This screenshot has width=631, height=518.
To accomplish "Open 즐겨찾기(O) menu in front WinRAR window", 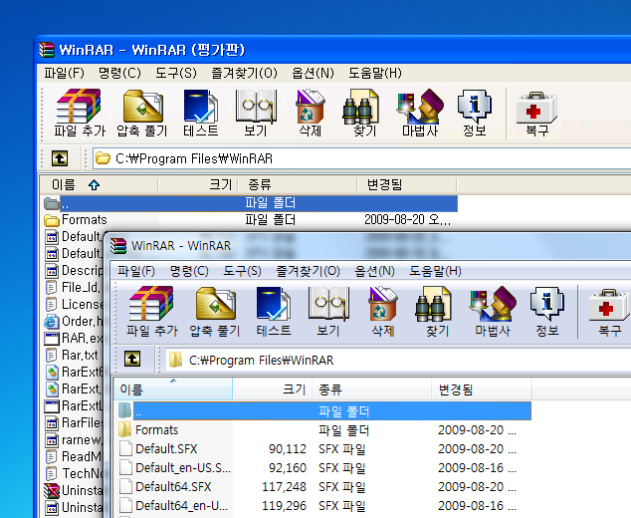I will tap(308, 271).
